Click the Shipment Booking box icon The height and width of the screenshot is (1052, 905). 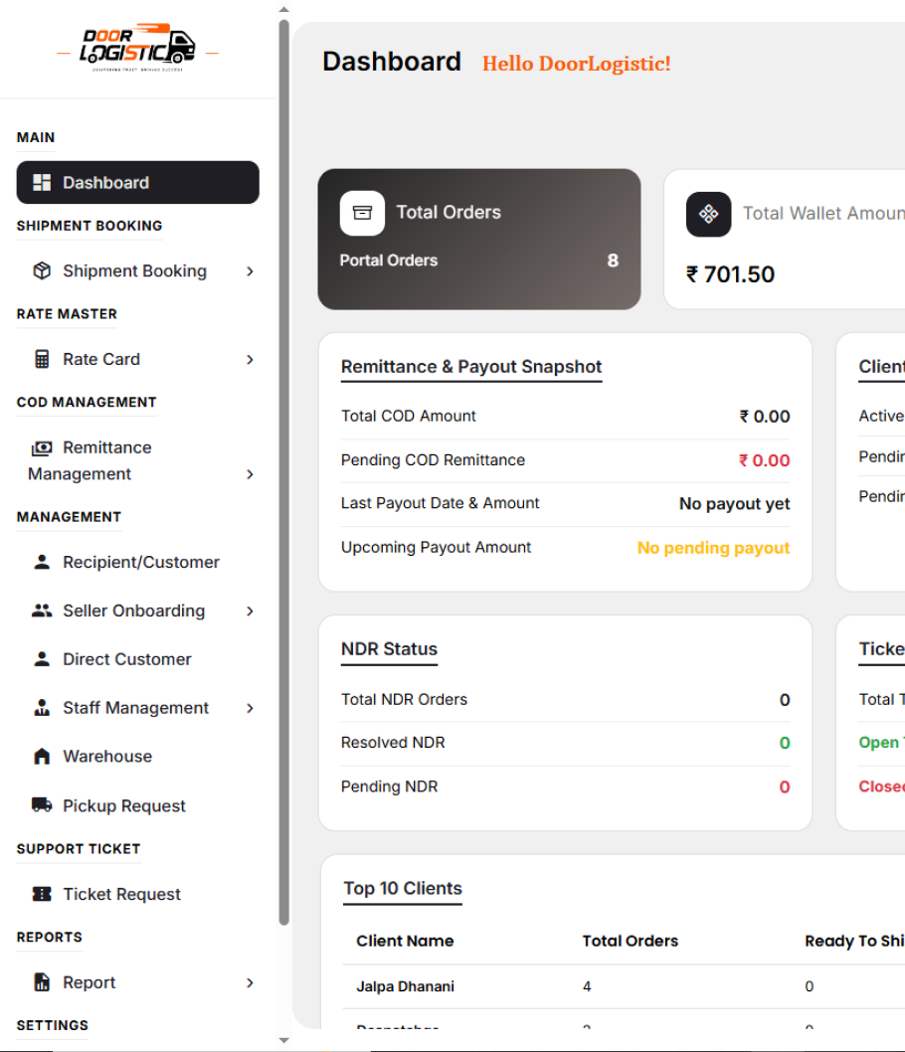coord(42,271)
